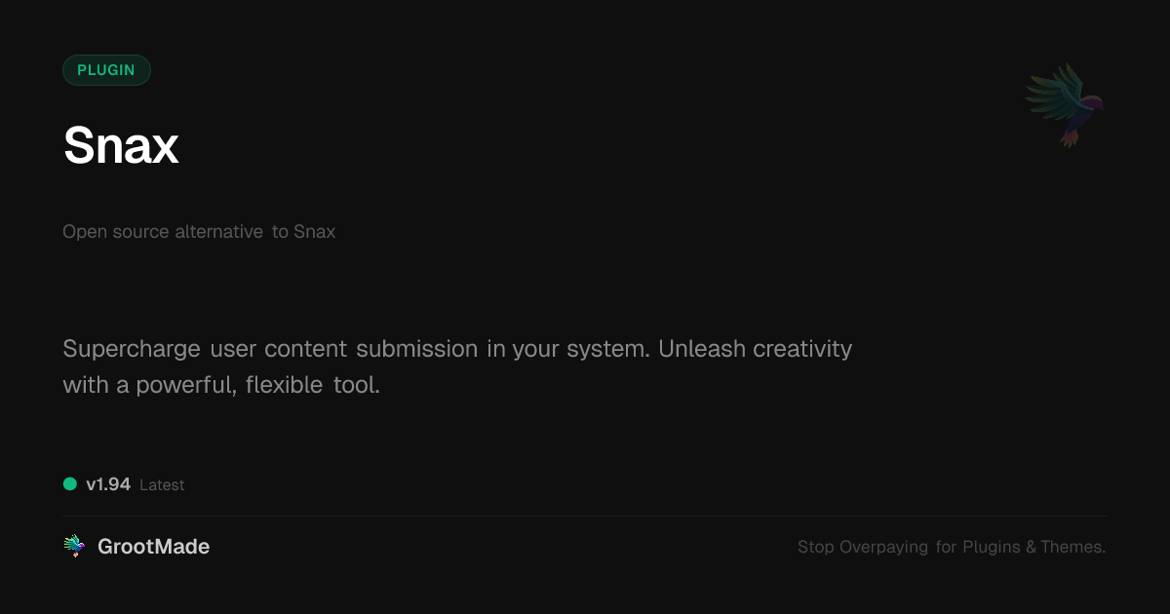Click "flexible tool." ending the description

pos(312,385)
